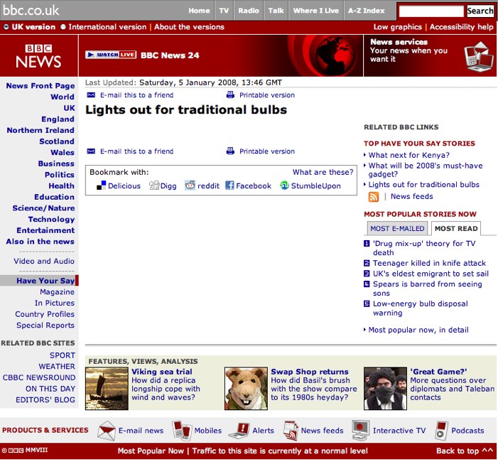Click the News services devices icon
The height and width of the screenshot is (462, 498).
478,56
